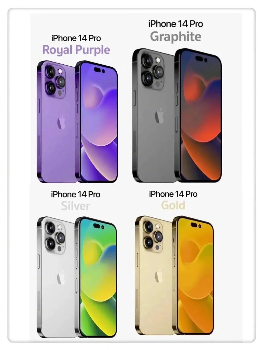Click the Graphite color label
Image resolution: width=263 pixels, height=350 pixels.
(176, 36)
